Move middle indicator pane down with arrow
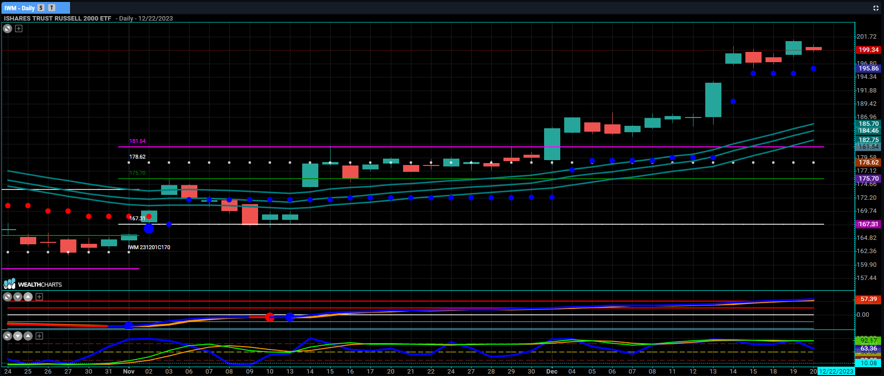Screen dimensions: 884x376 [18, 297]
